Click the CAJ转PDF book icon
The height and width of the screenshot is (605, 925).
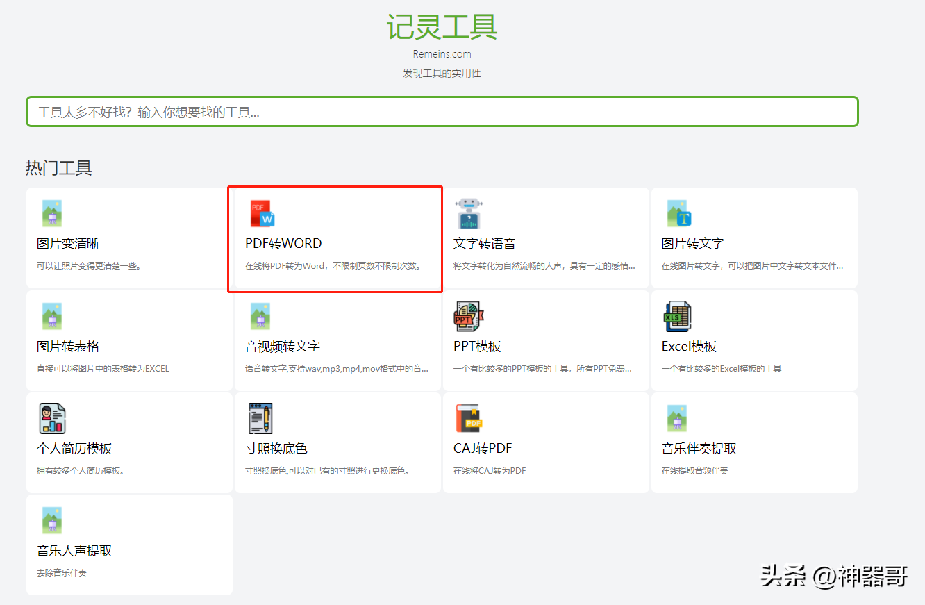tap(468, 417)
